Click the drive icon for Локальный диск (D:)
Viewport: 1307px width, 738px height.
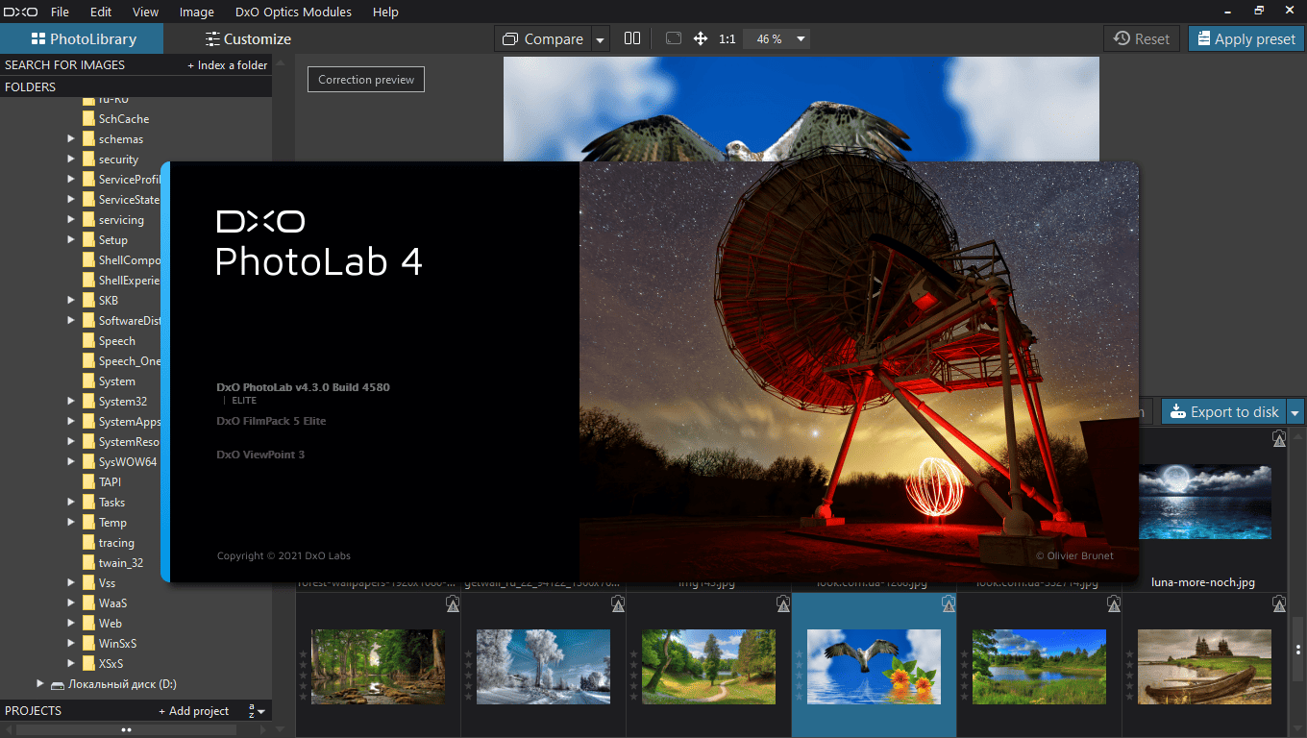click(x=58, y=684)
